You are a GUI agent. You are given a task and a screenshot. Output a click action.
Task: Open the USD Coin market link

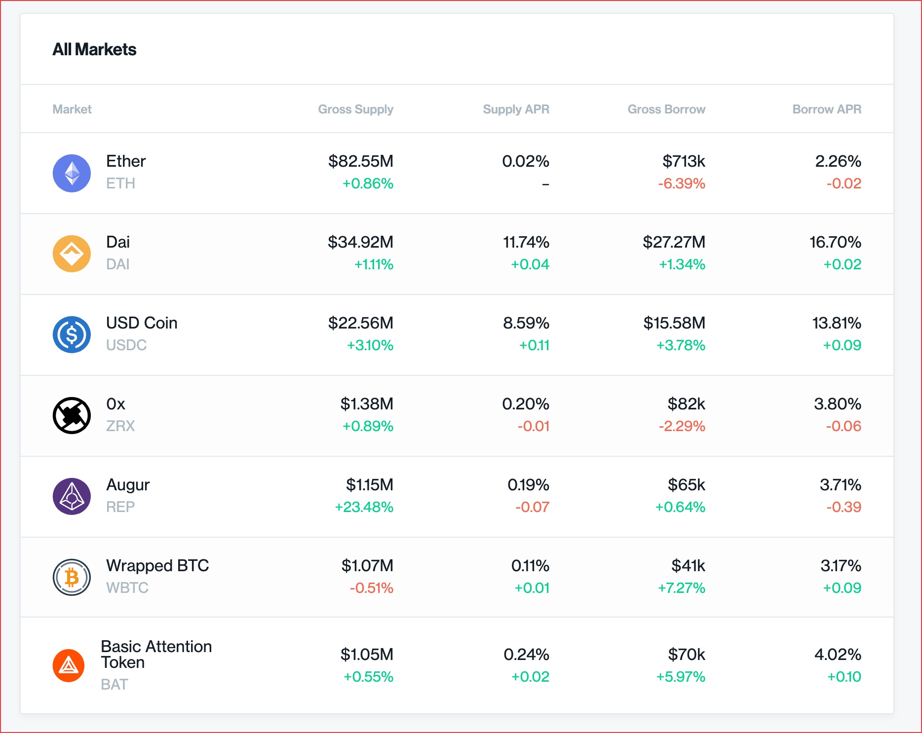click(142, 323)
